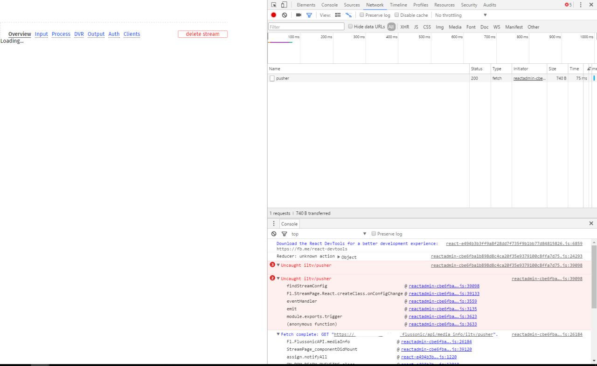
Task: Open the Security tab
Action: click(469, 5)
